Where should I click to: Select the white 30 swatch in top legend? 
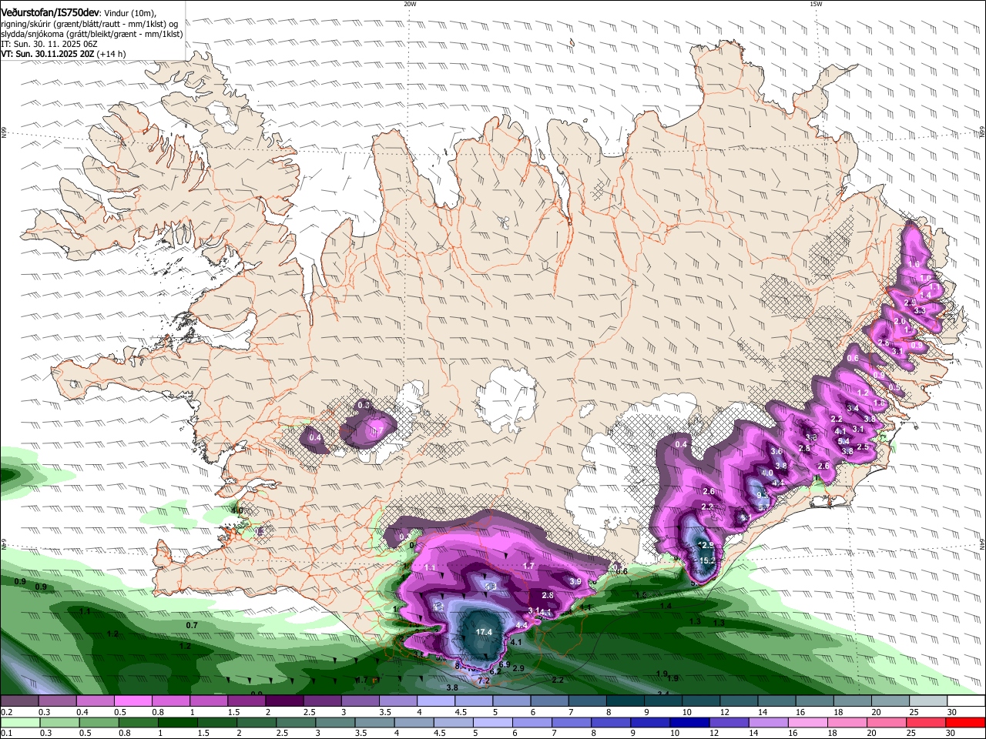967,701
